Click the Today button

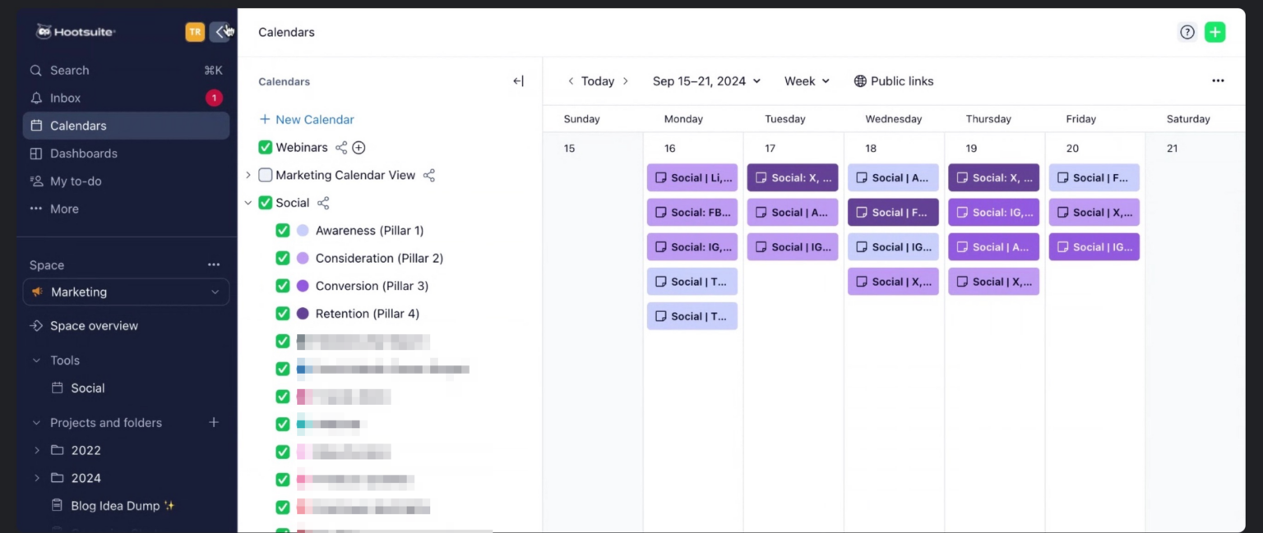(598, 80)
